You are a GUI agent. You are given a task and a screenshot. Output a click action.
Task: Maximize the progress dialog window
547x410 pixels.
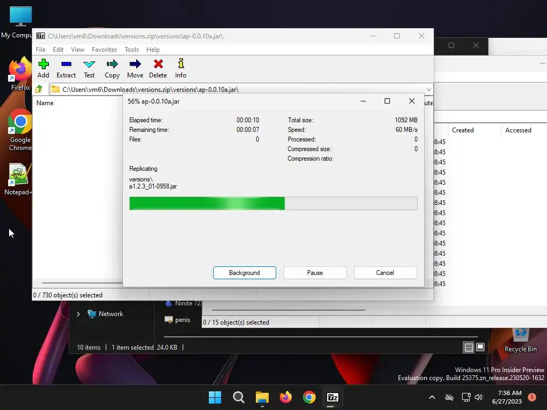[387, 101]
